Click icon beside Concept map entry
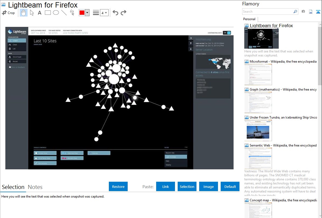322x218 pixels. click(x=246, y=200)
